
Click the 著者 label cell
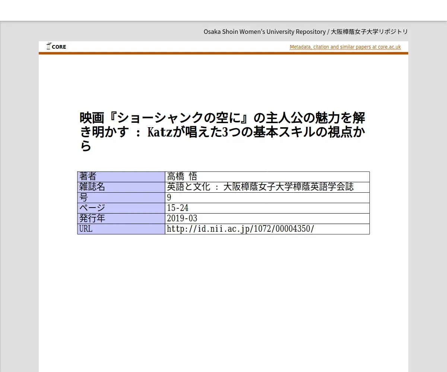tap(121, 177)
